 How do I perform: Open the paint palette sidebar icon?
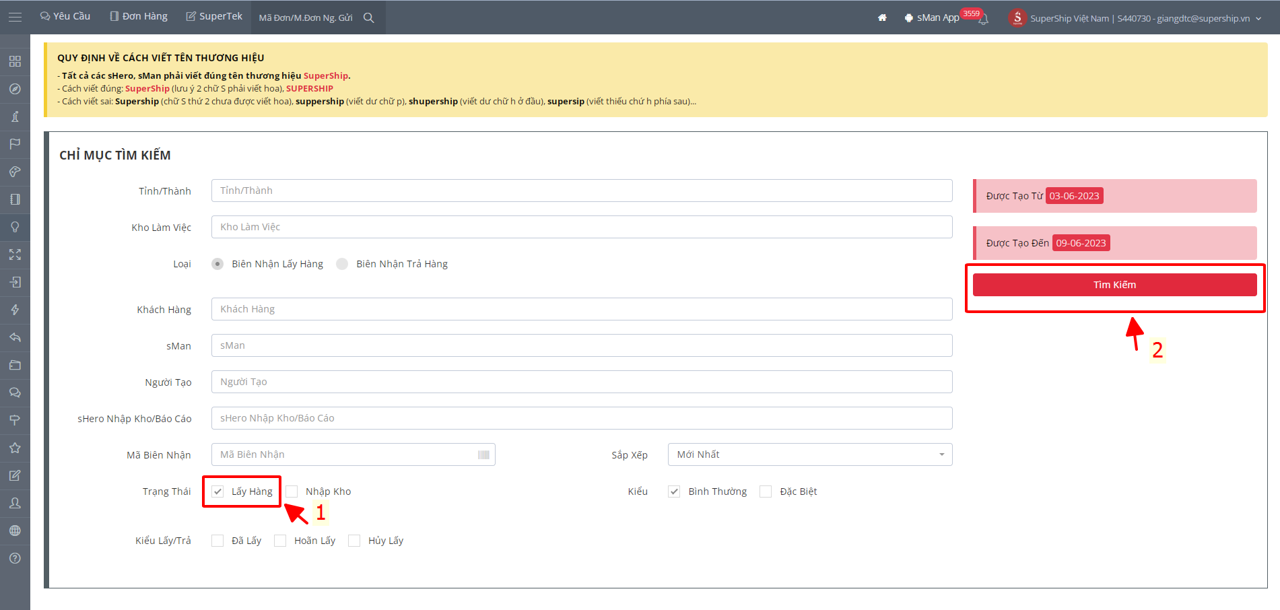[15, 172]
